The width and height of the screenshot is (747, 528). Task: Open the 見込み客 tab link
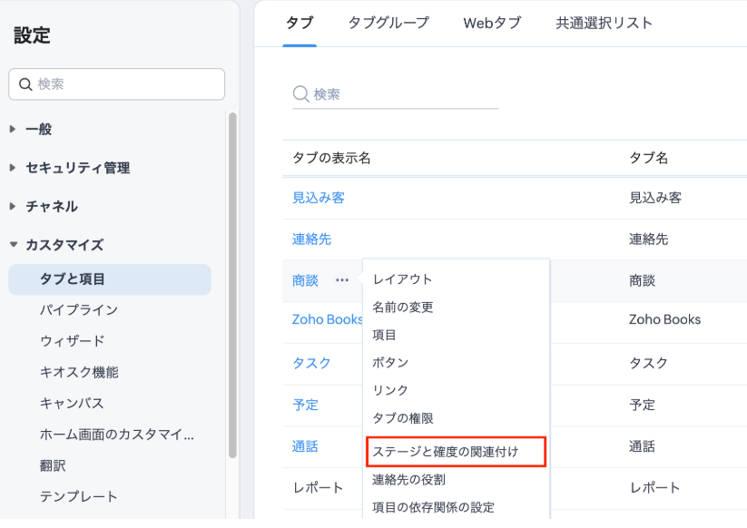319,197
